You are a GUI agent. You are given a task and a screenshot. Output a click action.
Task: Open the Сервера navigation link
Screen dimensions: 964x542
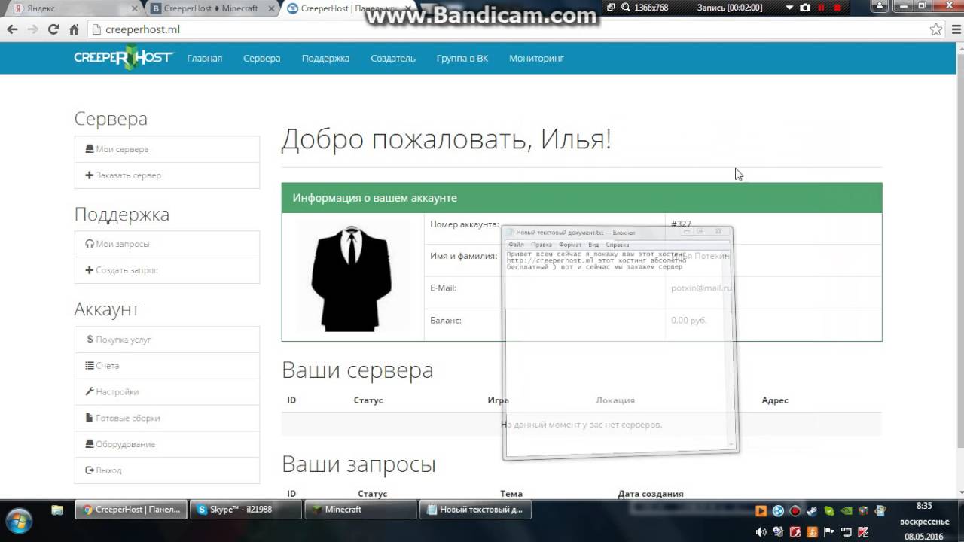(x=262, y=59)
